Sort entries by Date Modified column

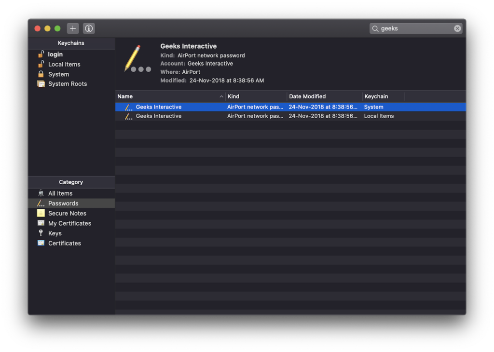coord(308,96)
